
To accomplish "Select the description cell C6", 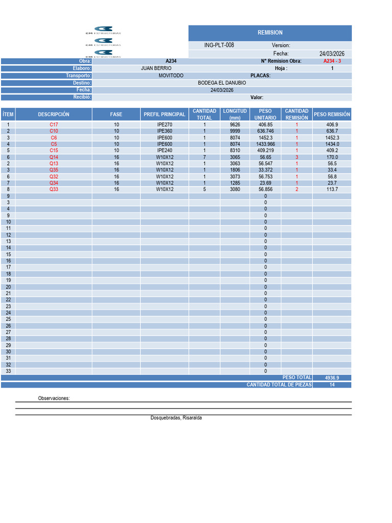I will click(54, 138).
